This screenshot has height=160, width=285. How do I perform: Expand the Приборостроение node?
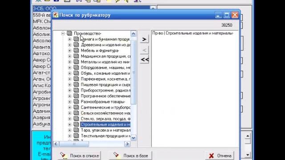[x=69, y=90]
